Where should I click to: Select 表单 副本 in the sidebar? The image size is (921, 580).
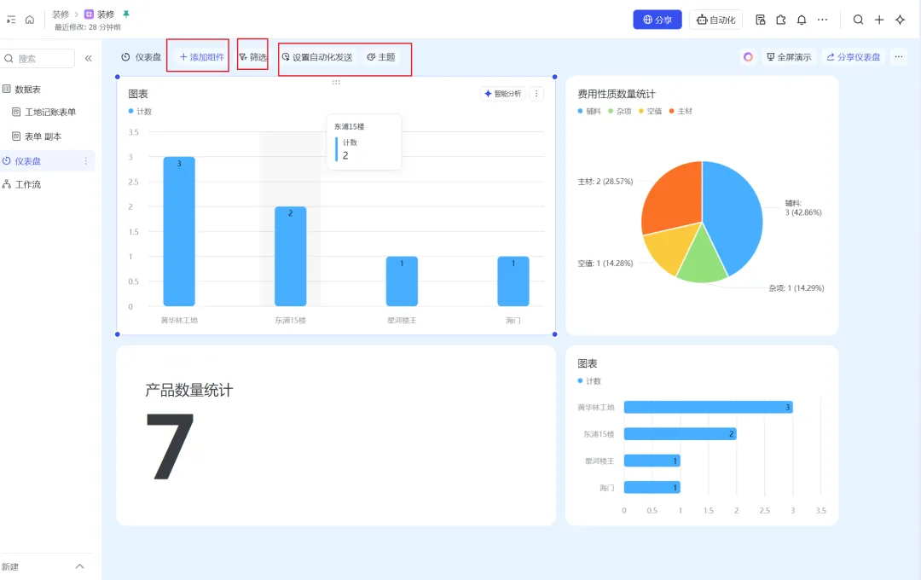[x=37, y=137]
